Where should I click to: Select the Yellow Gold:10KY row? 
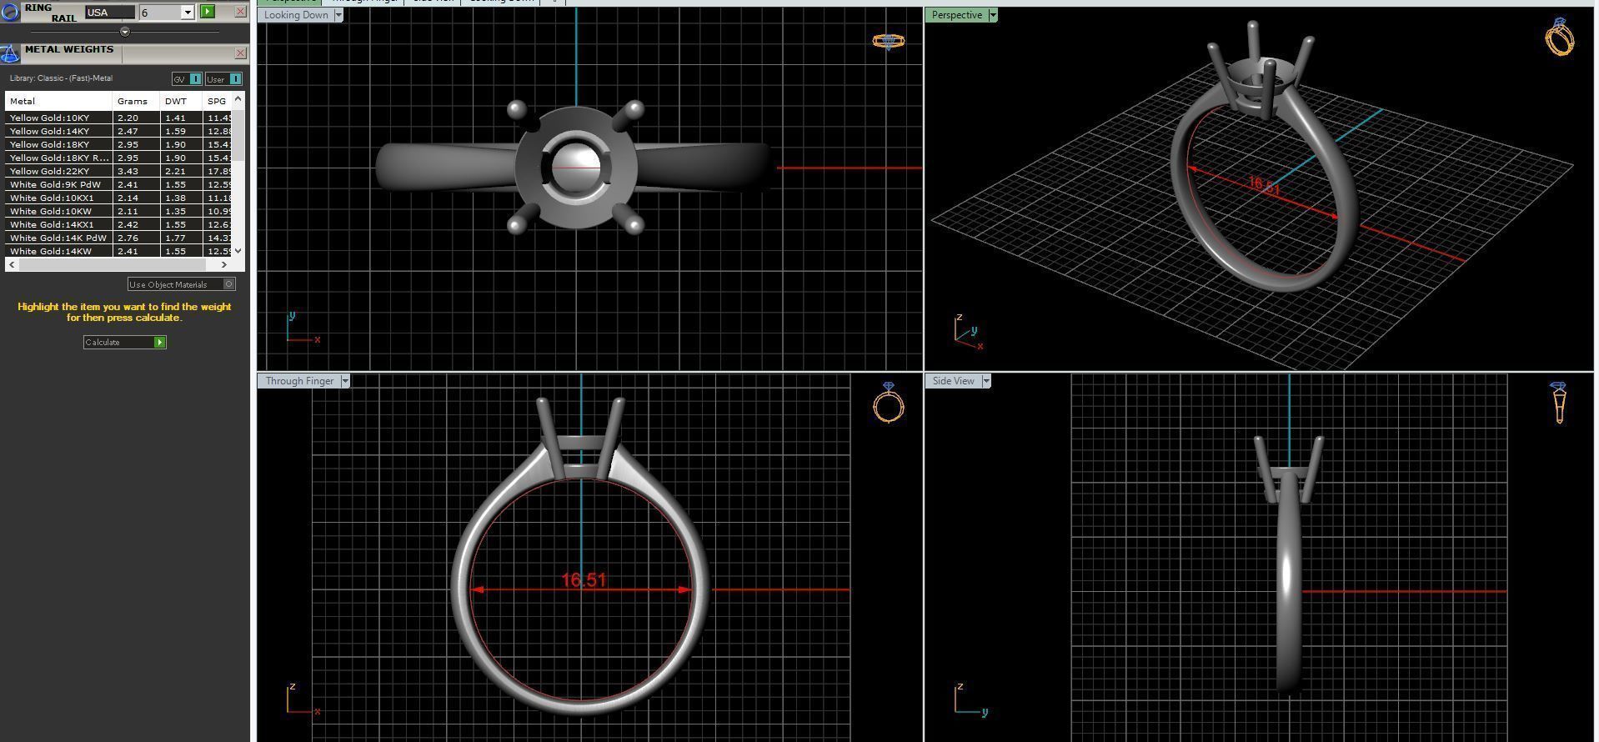118,118
